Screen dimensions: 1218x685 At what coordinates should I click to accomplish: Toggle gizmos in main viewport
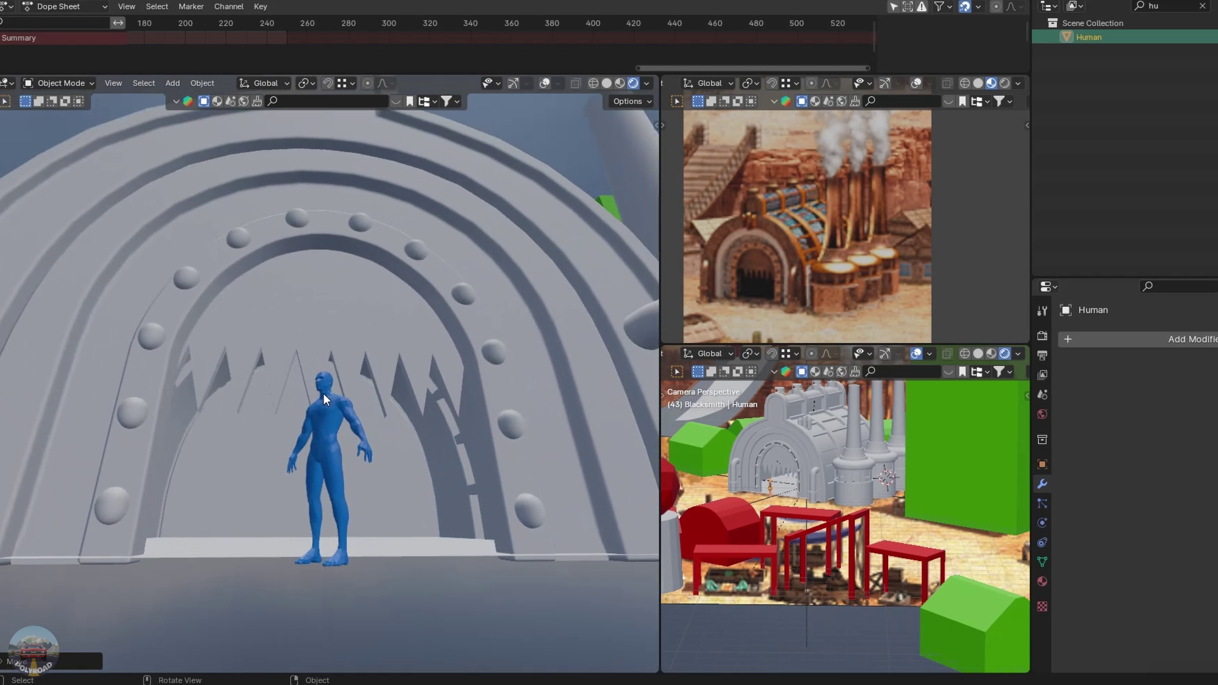pos(513,83)
